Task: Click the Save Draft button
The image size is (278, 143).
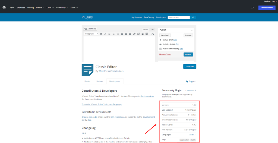Action: pyautogui.click(x=165, y=35)
